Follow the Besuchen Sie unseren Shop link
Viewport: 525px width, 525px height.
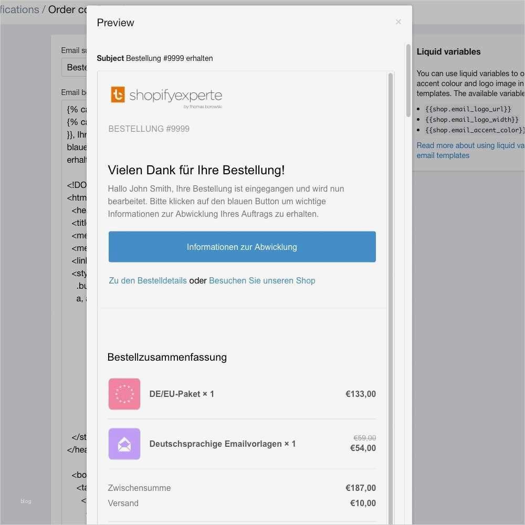point(262,280)
